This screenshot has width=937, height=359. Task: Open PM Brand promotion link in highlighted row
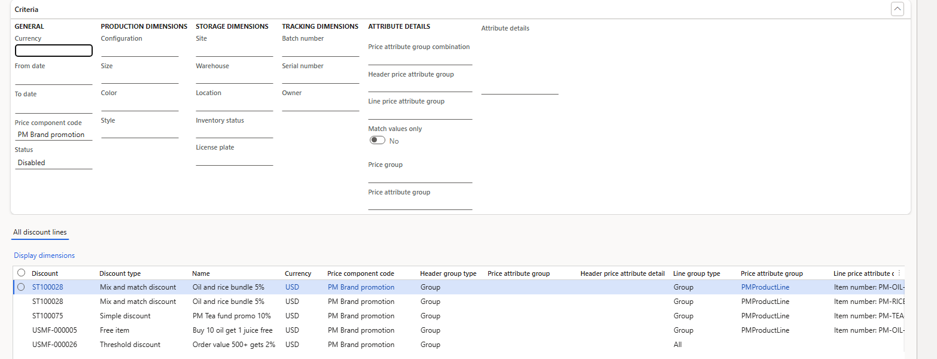[x=361, y=287]
